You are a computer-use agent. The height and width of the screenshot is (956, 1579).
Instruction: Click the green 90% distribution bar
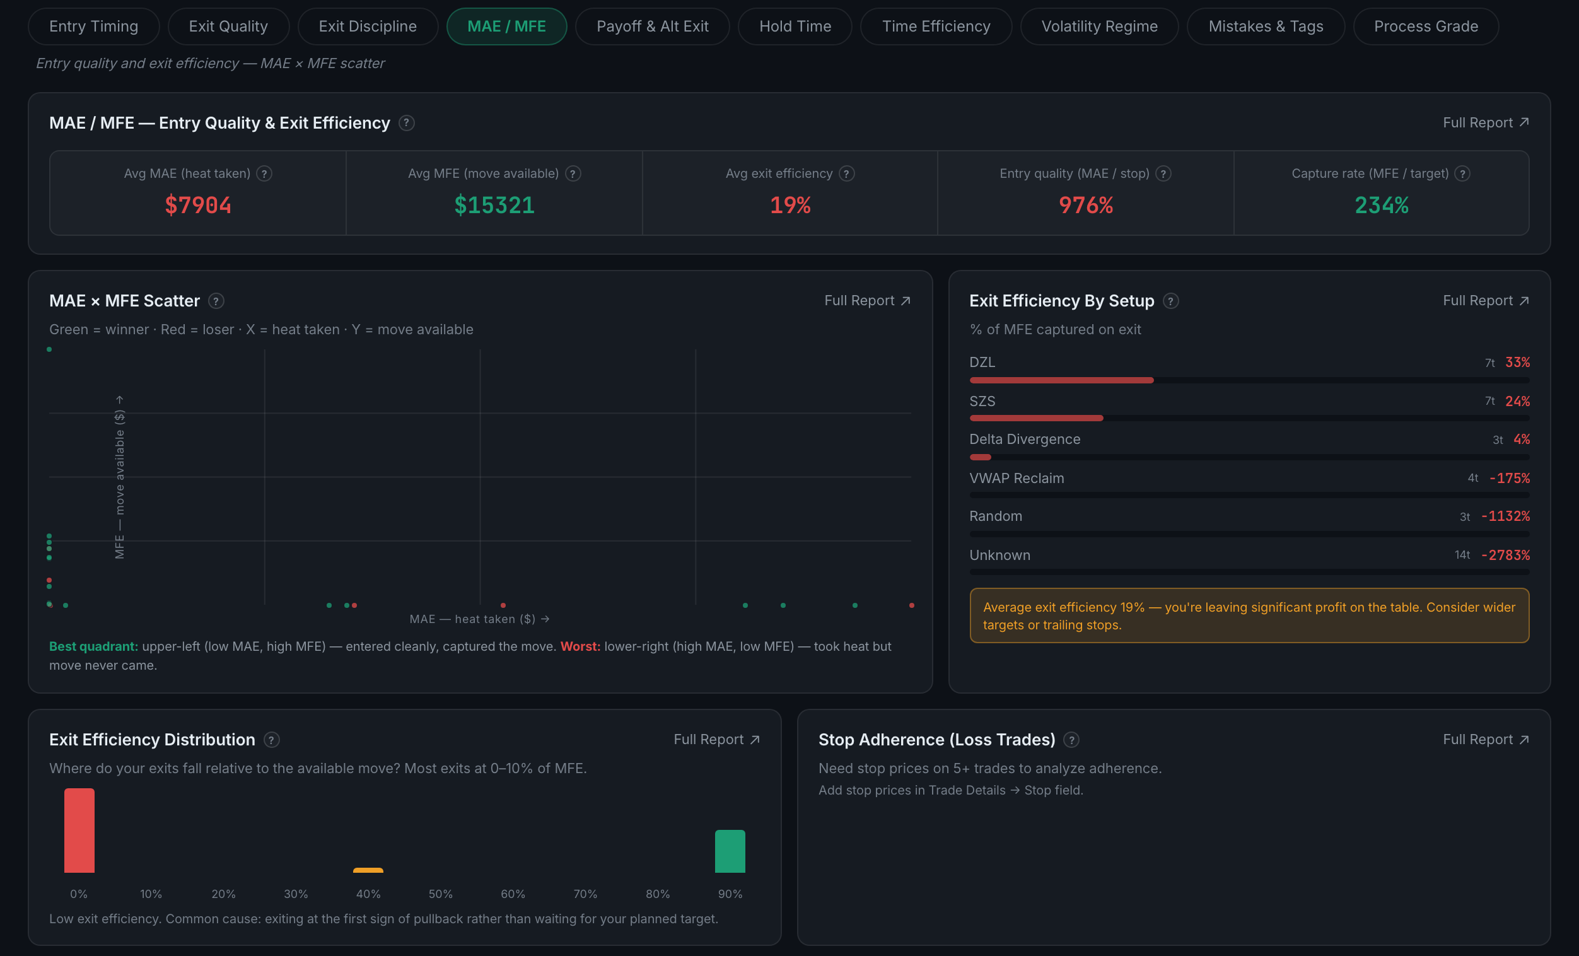(x=730, y=851)
